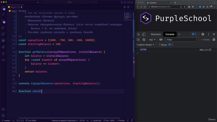Viewport: 217px width, 122px height.
Task: Open DevTools customize menu dots
Action: [209, 34]
